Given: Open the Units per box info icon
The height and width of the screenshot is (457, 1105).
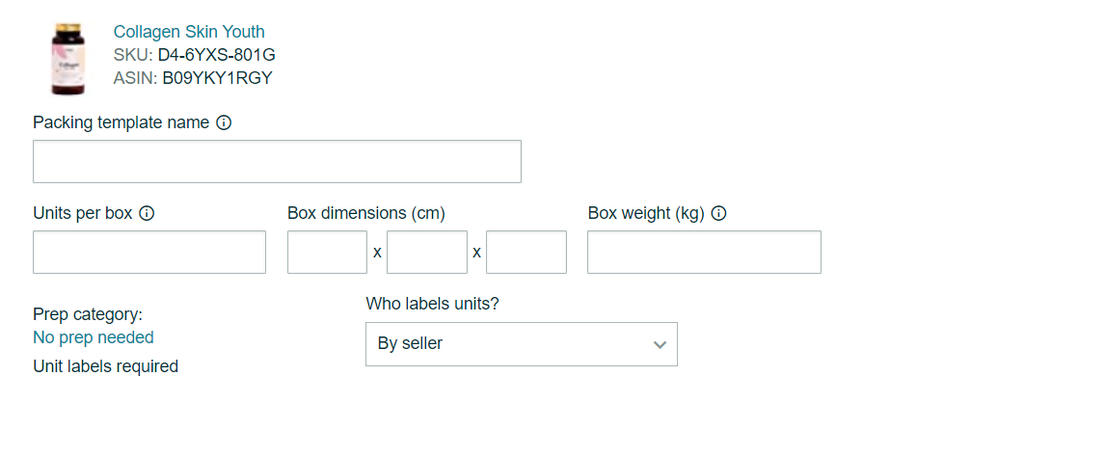Looking at the screenshot, I should pos(147,213).
